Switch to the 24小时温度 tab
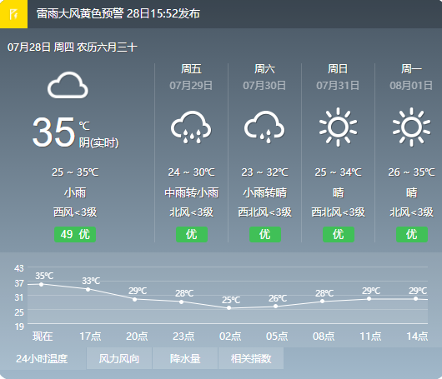The width and height of the screenshot is (442, 379). click(43, 358)
